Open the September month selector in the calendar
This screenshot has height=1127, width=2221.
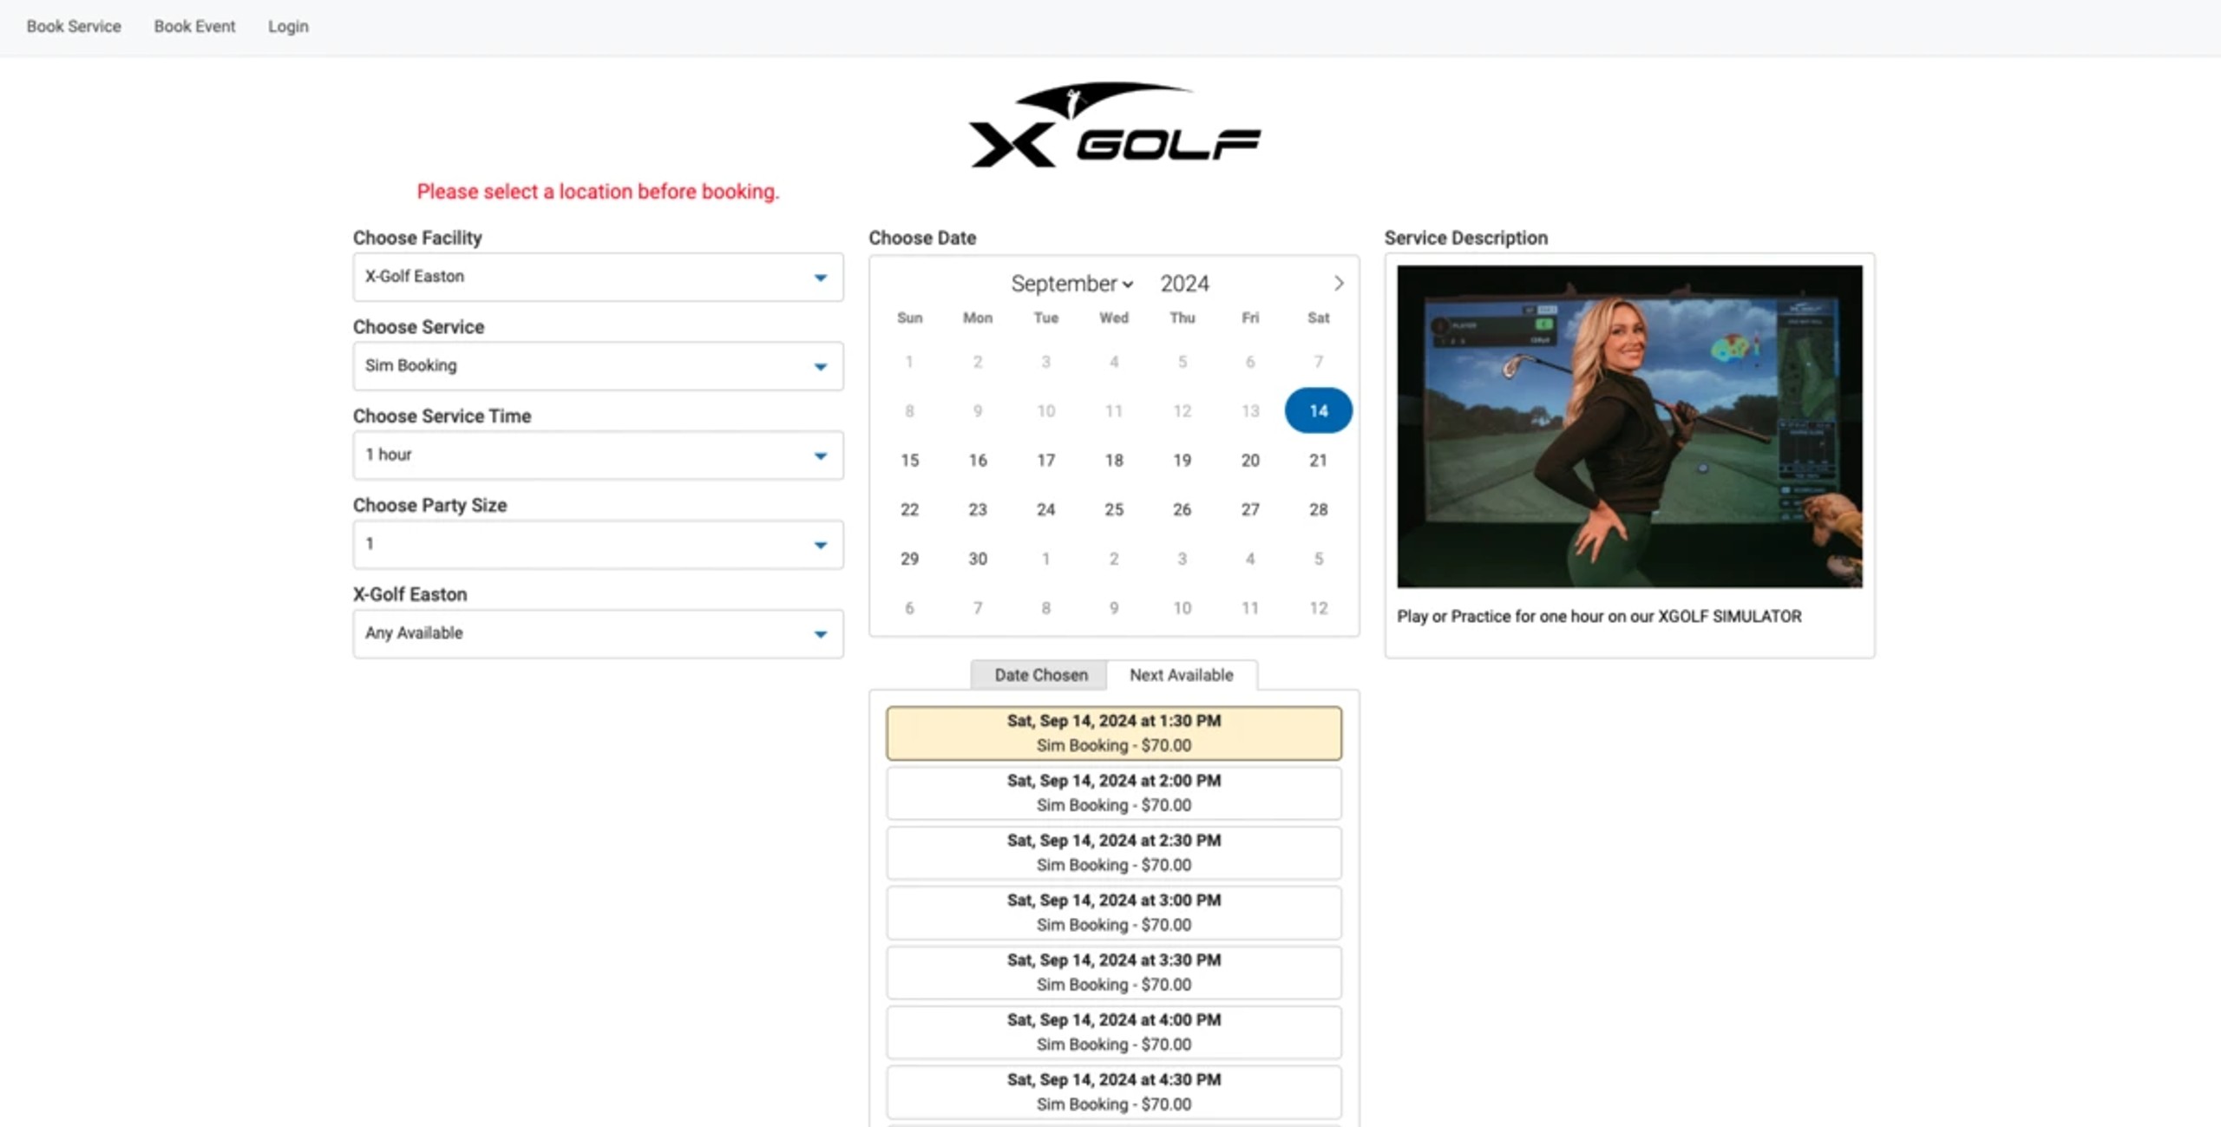point(1071,284)
